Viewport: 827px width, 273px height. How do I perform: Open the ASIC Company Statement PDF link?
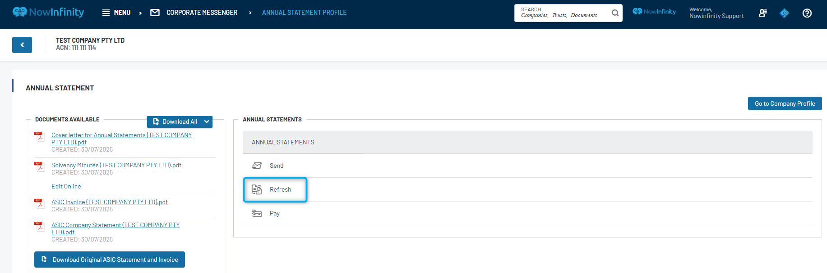[x=115, y=225]
